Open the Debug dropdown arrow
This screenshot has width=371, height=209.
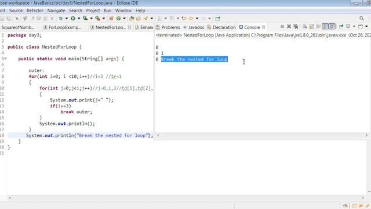point(67,19)
